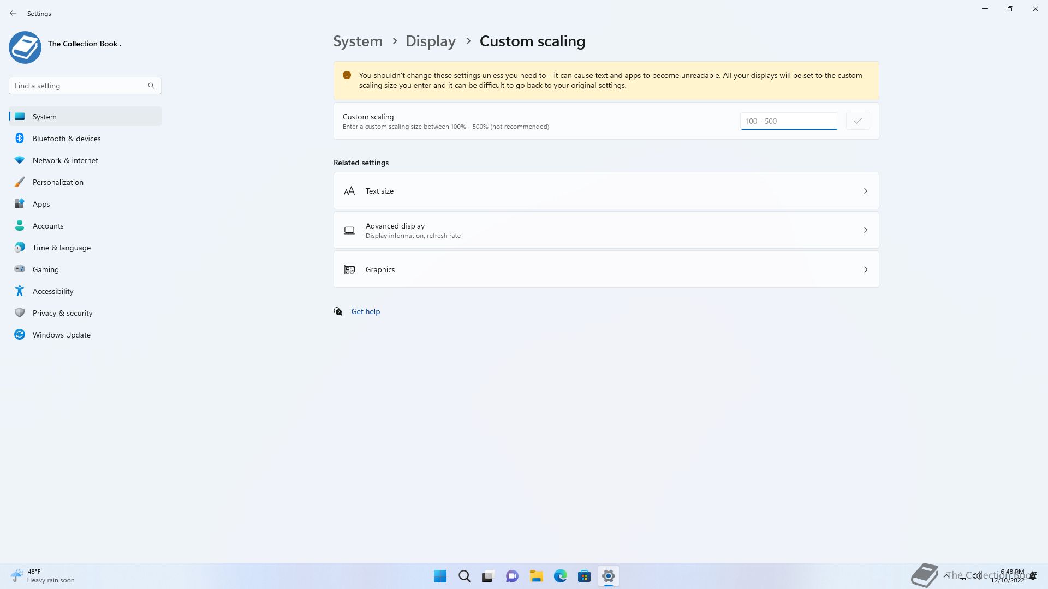The height and width of the screenshot is (589, 1048).
Task: Open Network & internet settings
Action: click(x=65, y=160)
